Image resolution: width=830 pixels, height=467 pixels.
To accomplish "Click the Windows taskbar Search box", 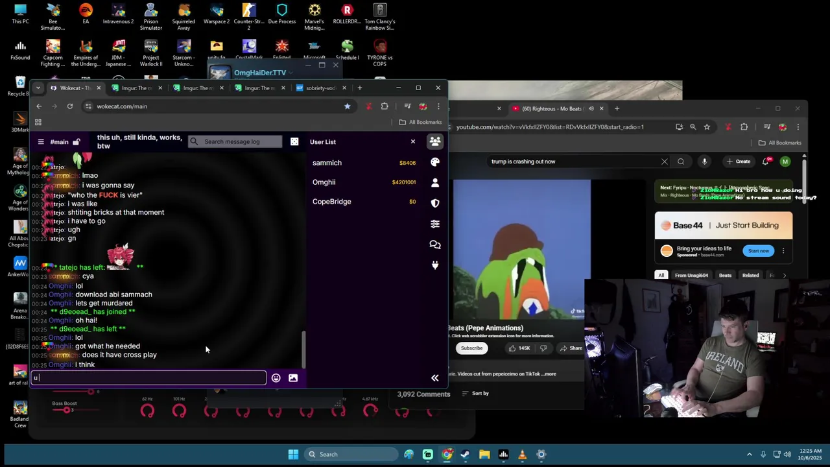I will pos(351,454).
